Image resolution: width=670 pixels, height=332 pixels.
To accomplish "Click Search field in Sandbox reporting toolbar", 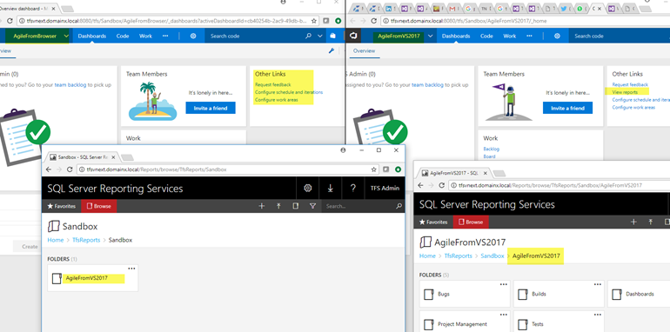I will [x=358, y=206].
